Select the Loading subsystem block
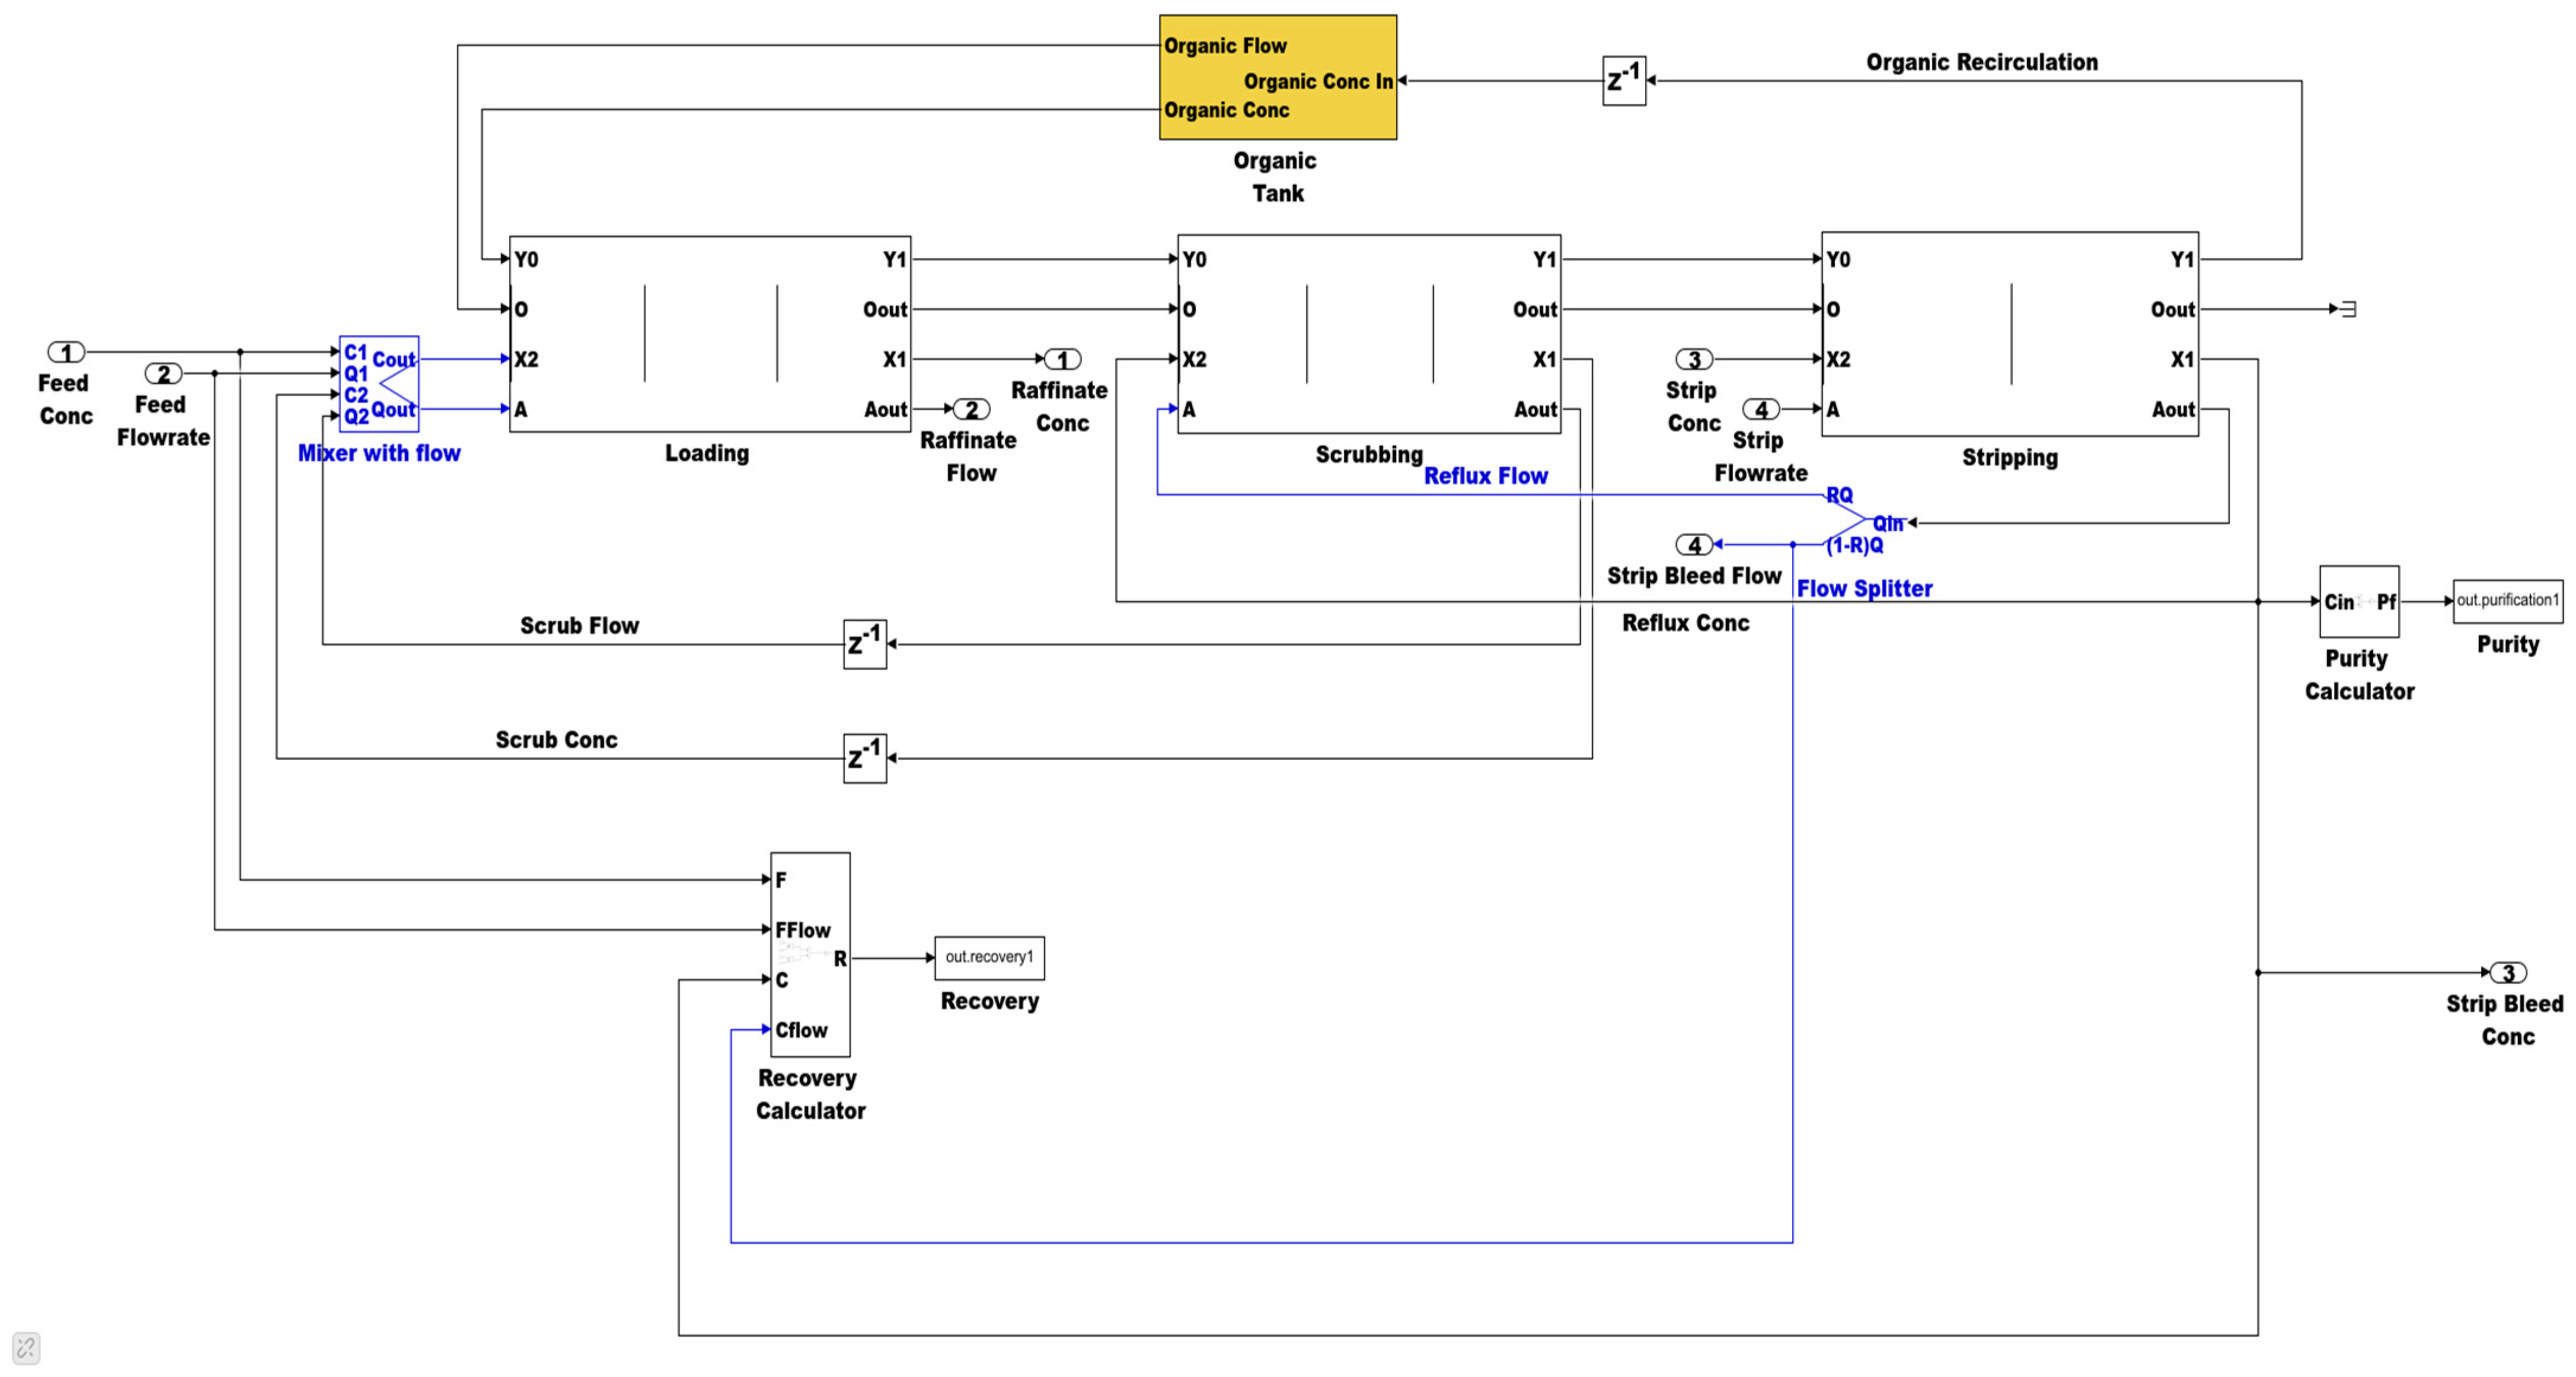 [709, 334]
